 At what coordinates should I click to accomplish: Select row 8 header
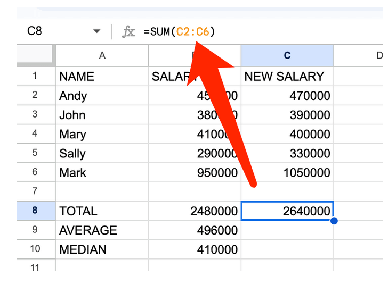36,211
